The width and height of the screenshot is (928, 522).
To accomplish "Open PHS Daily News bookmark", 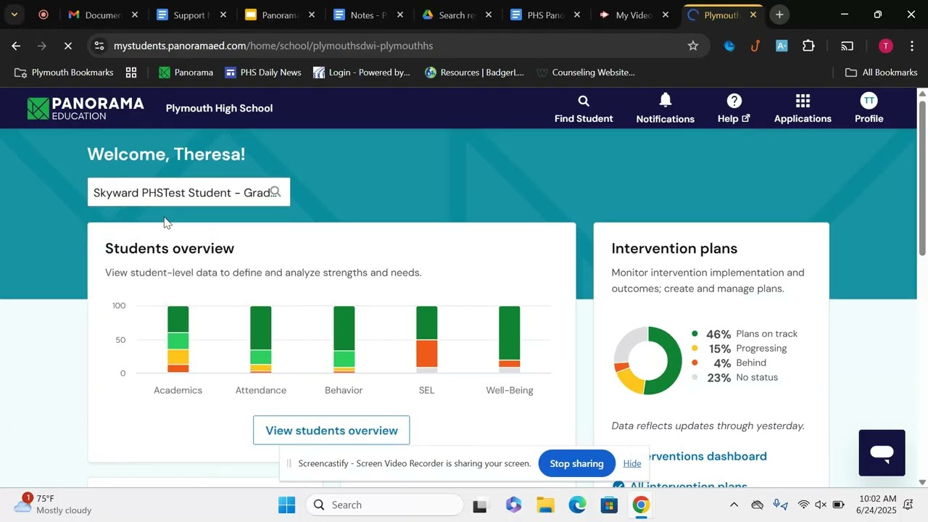I will click(262, 72).
